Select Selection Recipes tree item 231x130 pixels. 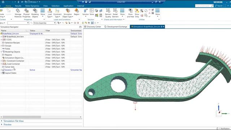[12, 43]
